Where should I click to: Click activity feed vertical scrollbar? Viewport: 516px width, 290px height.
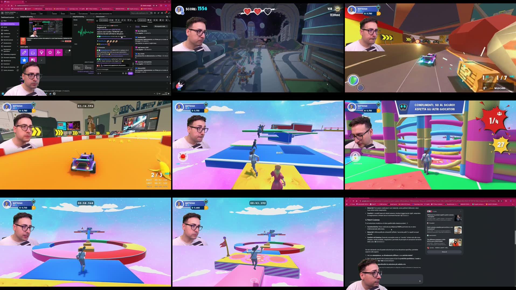click(170, 35)
